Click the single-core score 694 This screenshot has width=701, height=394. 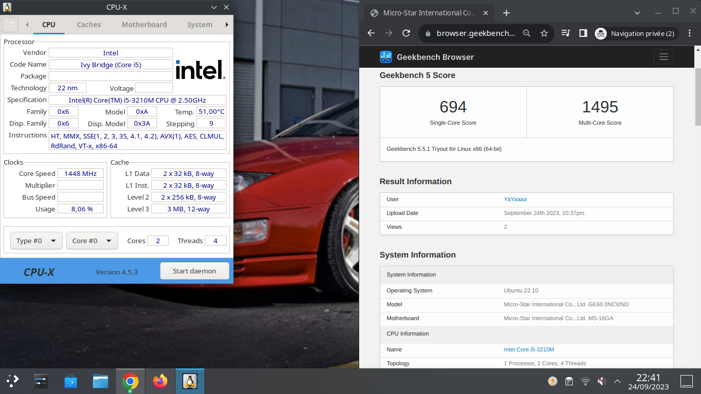pyautogui.click(x=453, y=107)
